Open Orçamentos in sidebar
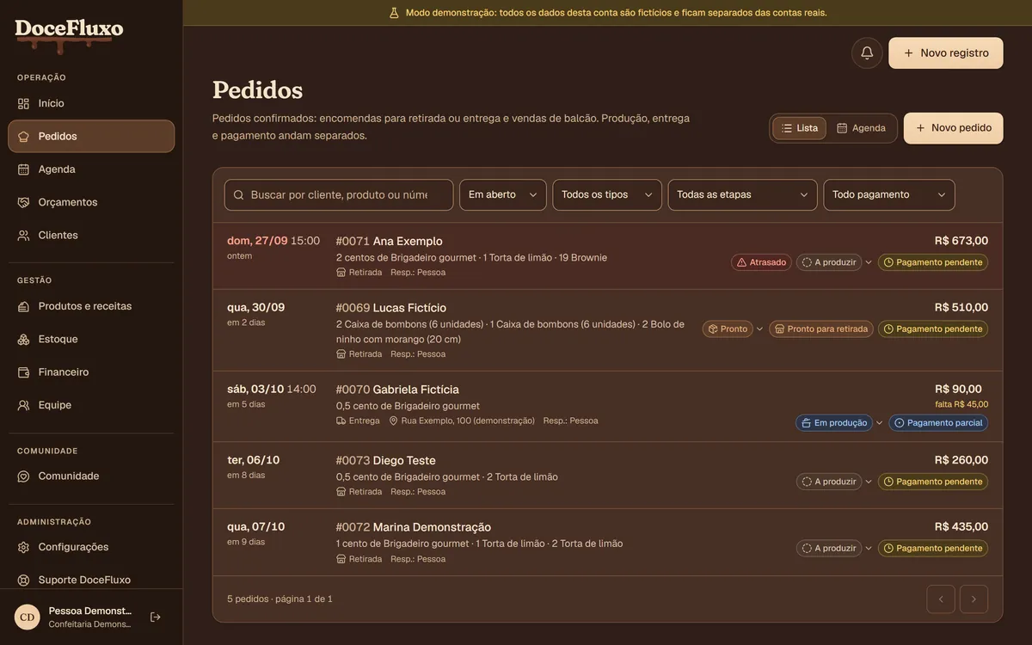Screen dimensions: 1032x645 coord(91,202)
